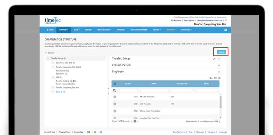Click the Android icon in footer
273x135 pixels.
95,132
